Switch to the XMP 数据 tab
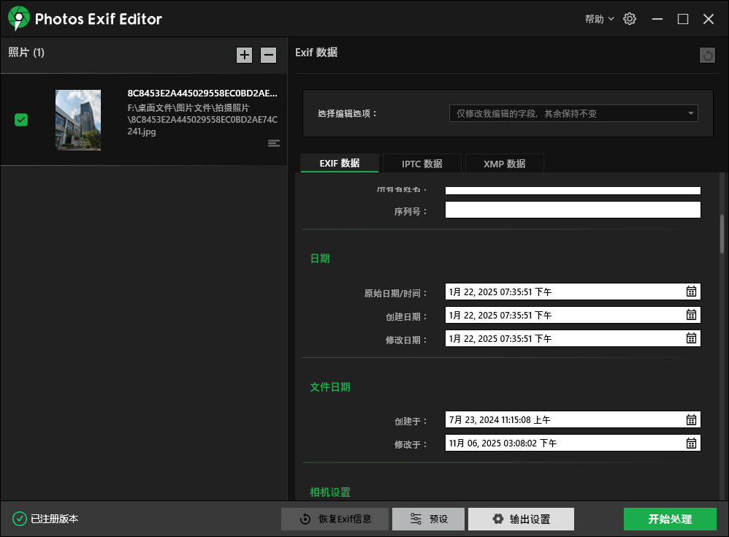This screenshot has height=537, width=729. [504, 163]
